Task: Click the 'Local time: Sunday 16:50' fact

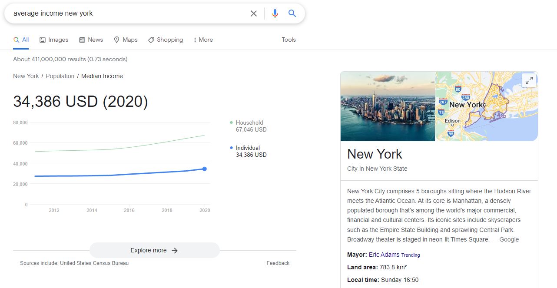Action: [383, 280]
